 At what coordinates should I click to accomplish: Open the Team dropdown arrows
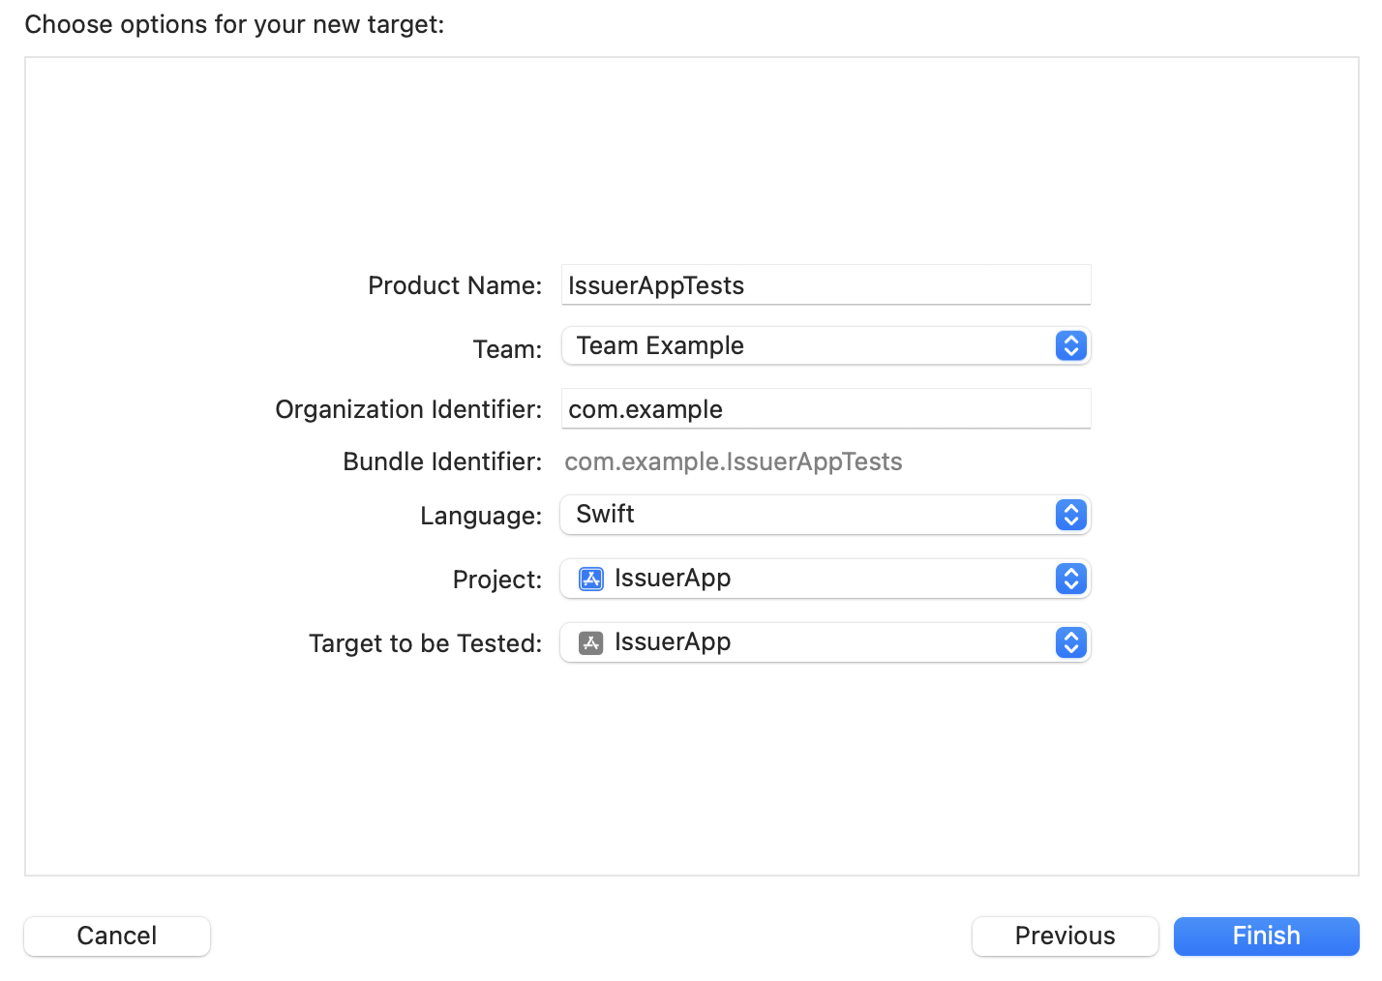tap(1070, 345)
